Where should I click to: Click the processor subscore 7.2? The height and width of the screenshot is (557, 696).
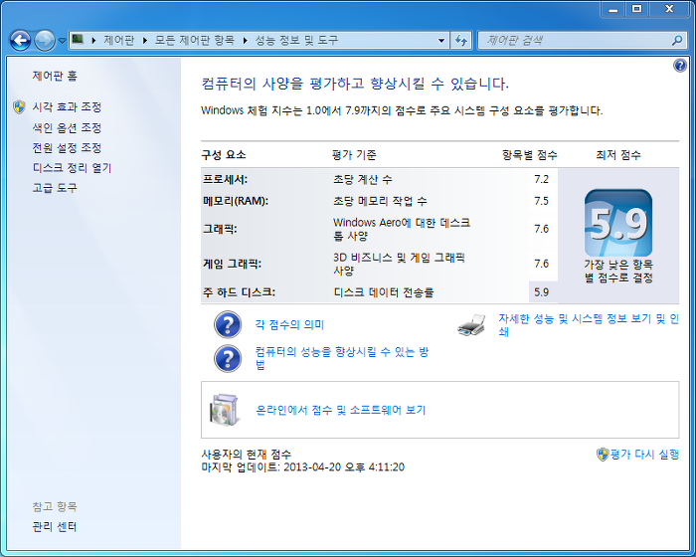coord(542,179)
